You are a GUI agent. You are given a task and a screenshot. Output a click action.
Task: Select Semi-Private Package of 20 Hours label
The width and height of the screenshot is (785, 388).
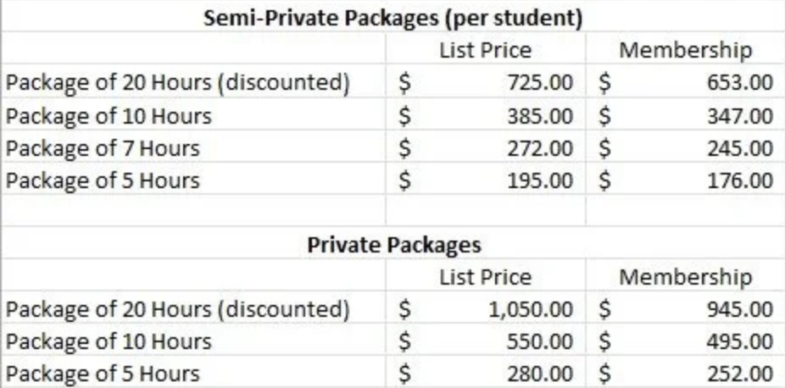pos(194,81)
